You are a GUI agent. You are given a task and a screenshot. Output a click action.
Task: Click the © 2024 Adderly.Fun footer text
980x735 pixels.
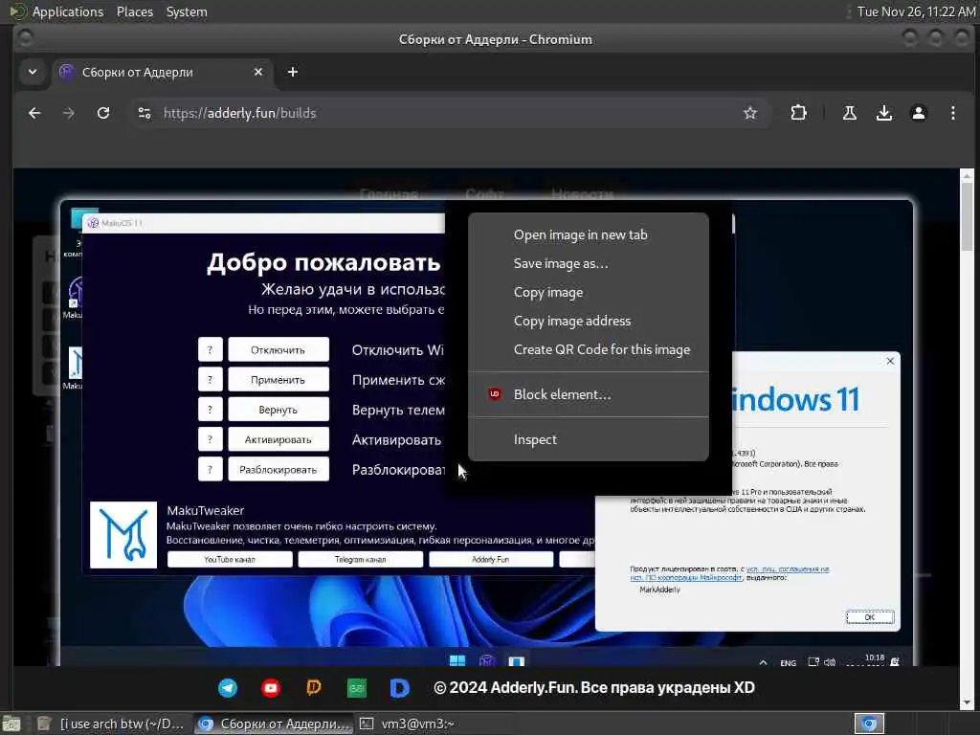(x=593, y=687)
